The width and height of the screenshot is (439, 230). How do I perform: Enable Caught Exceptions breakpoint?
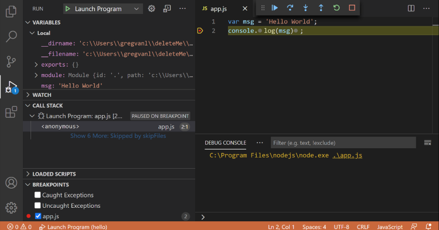point(38,195)
